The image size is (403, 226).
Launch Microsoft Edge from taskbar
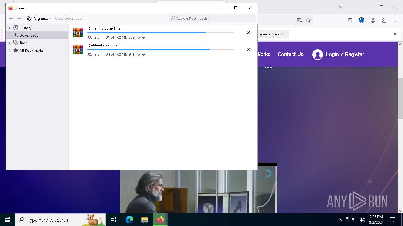tap(129, 220)
